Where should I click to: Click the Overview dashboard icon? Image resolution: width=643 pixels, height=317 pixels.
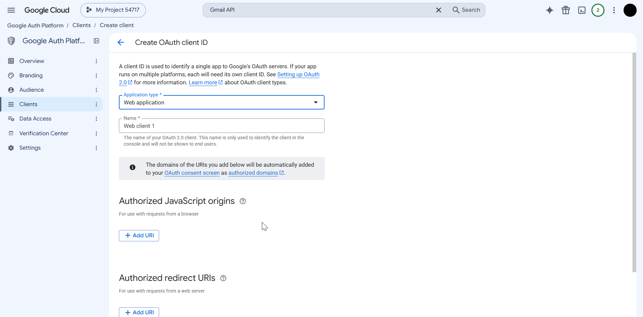[x=11, y=61]
